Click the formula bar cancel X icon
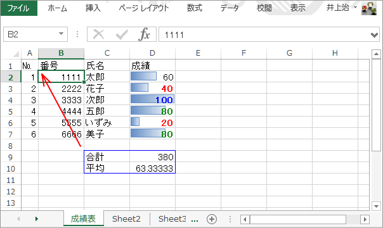Screen dimensions: 383x228 tap(99, 34)
